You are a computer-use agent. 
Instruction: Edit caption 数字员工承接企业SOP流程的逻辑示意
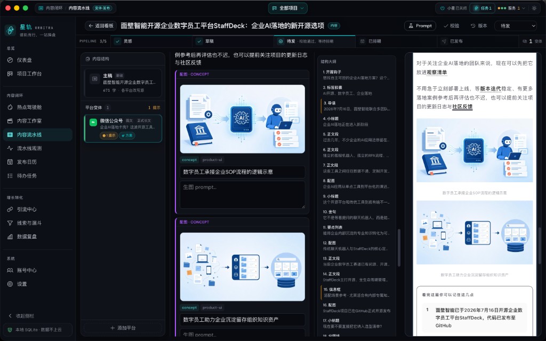(x=243, y=172)
